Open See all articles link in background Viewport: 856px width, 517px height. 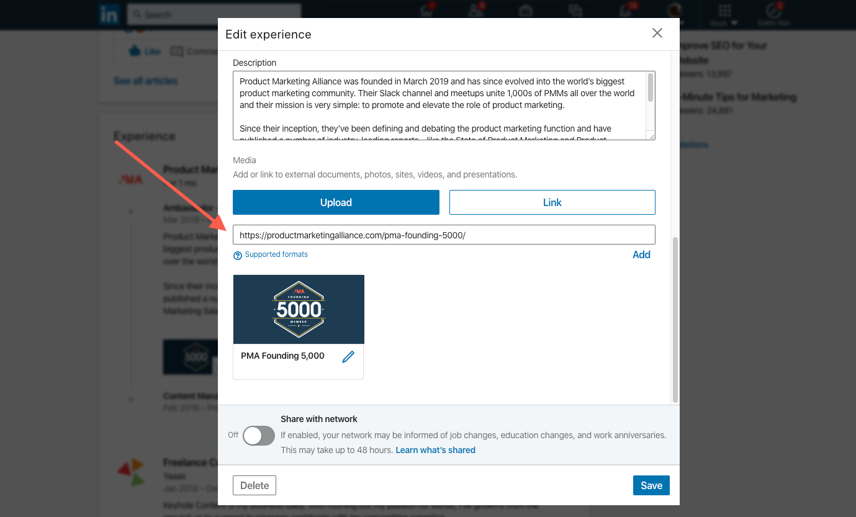coord(145,81)
